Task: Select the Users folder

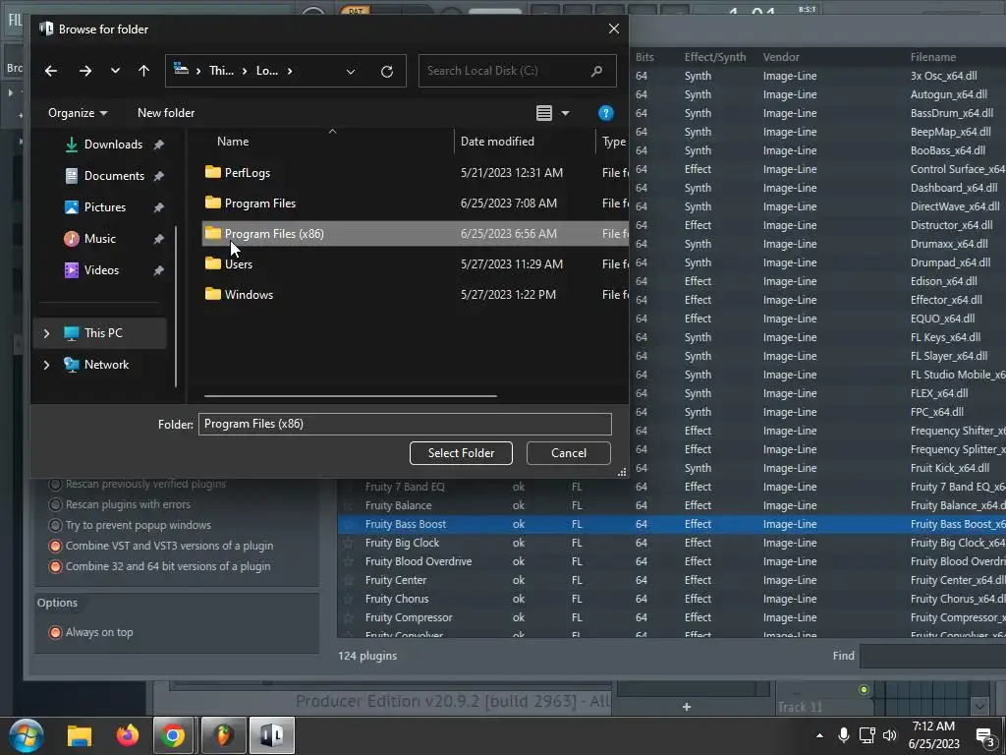Action: 238,264
